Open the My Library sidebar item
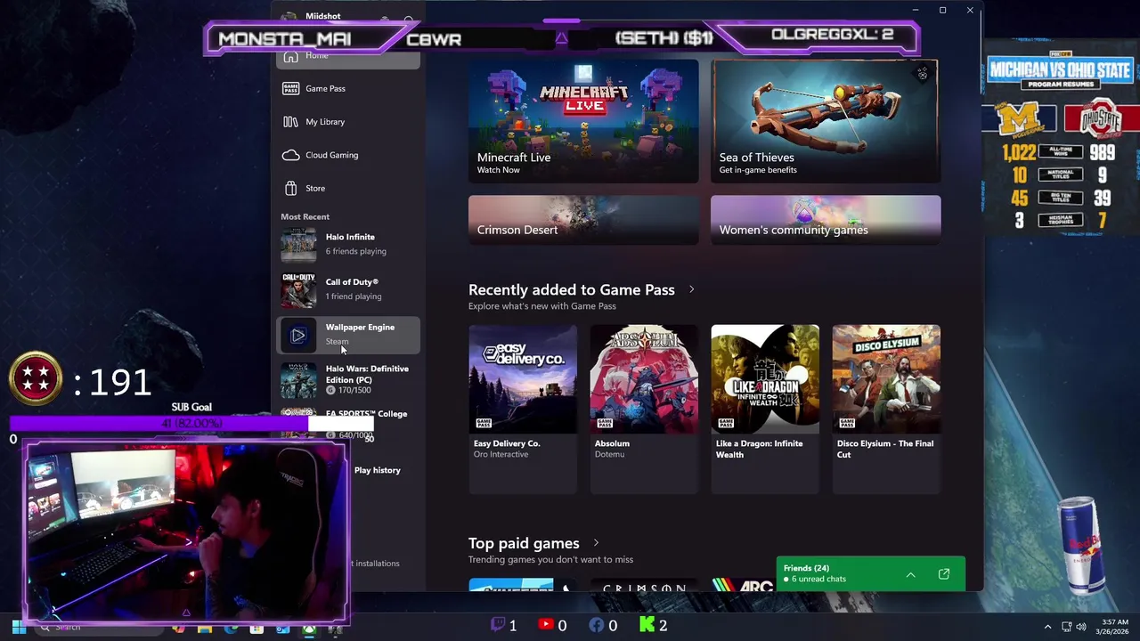Image resolution: width=1140 pixels, height=641 pixels. click(x=348, y=122)
